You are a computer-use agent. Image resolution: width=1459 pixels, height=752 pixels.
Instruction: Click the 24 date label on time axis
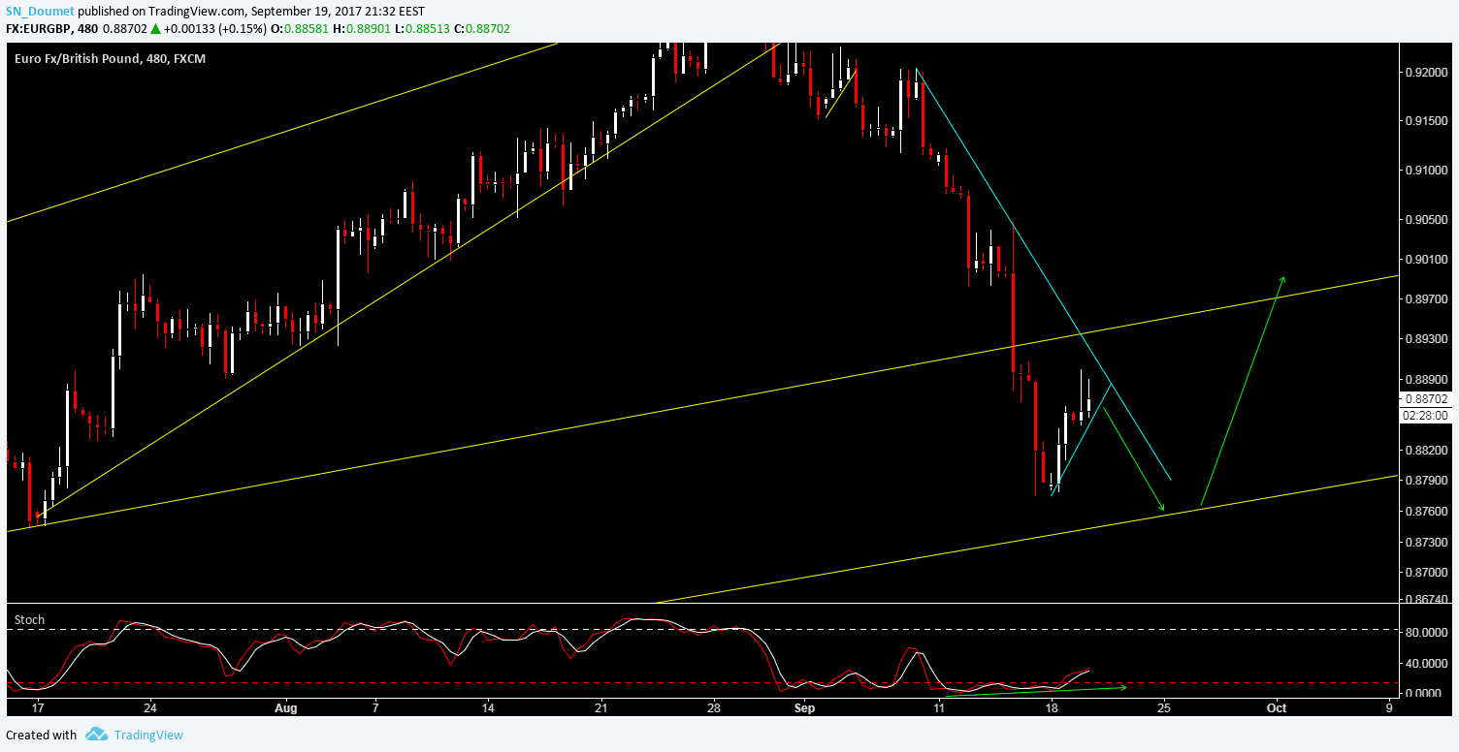[x=150, y=708]
